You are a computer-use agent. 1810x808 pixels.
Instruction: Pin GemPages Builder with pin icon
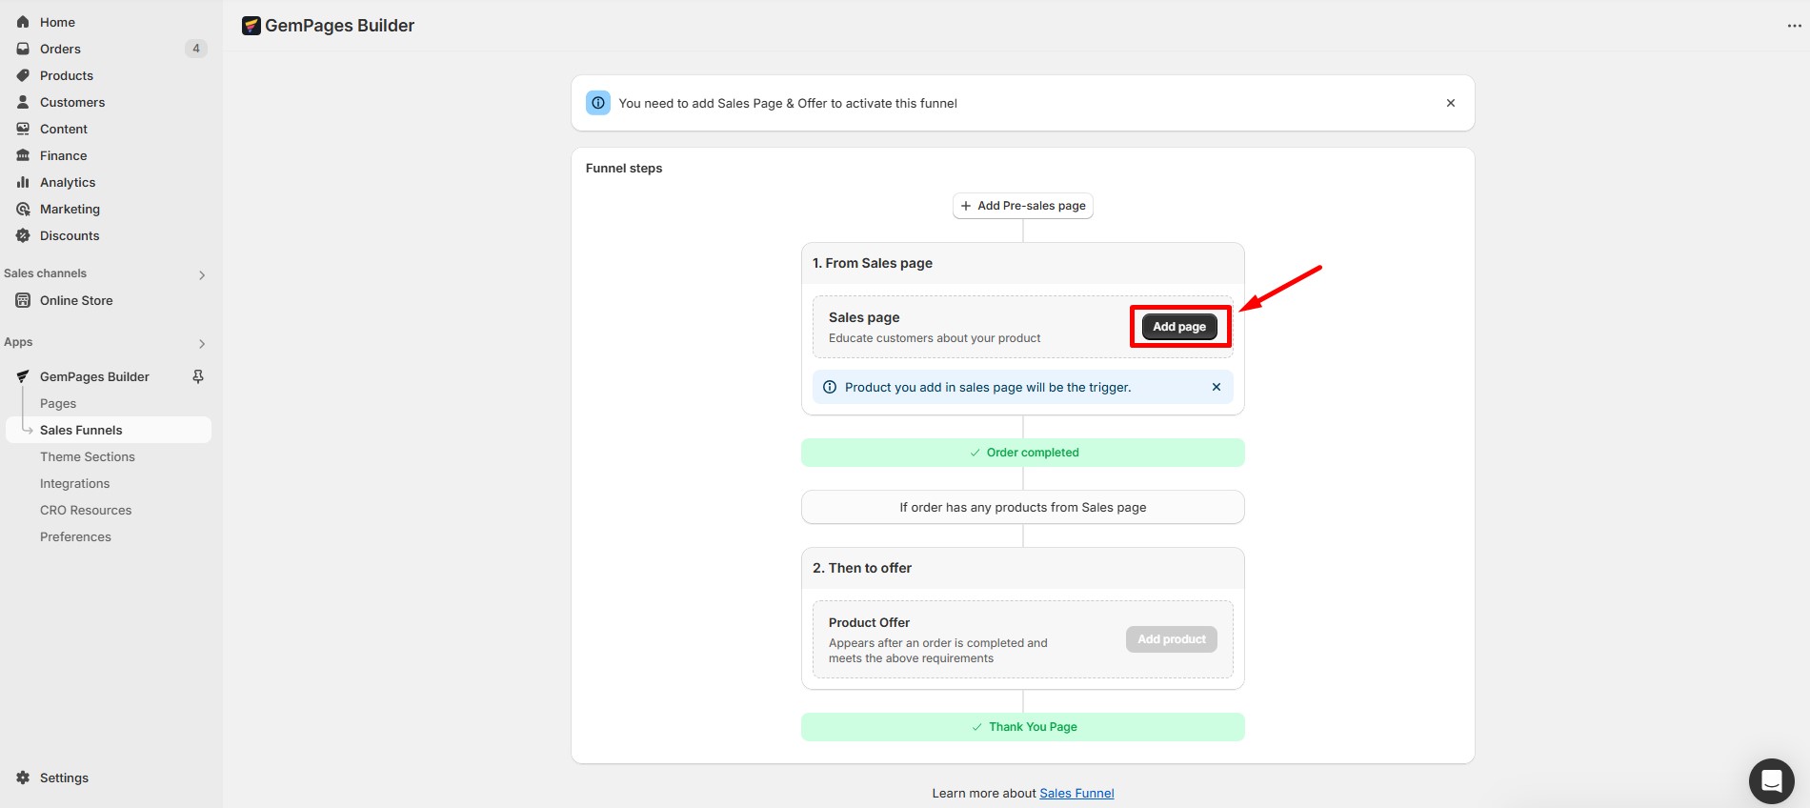click(198, 376)
